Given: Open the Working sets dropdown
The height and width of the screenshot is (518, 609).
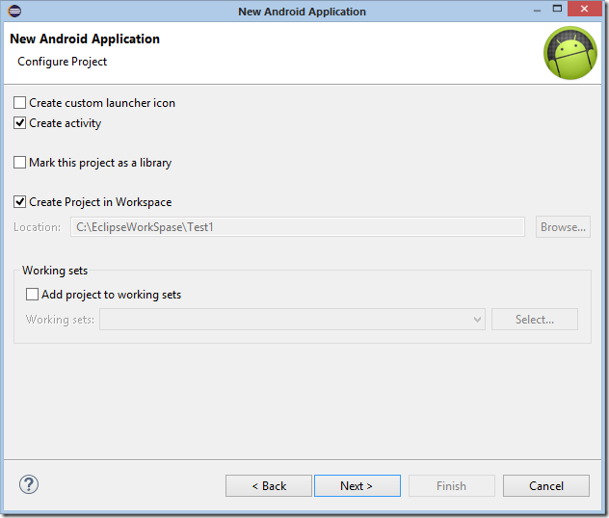Looking at the screenshot, I should 292,320.
